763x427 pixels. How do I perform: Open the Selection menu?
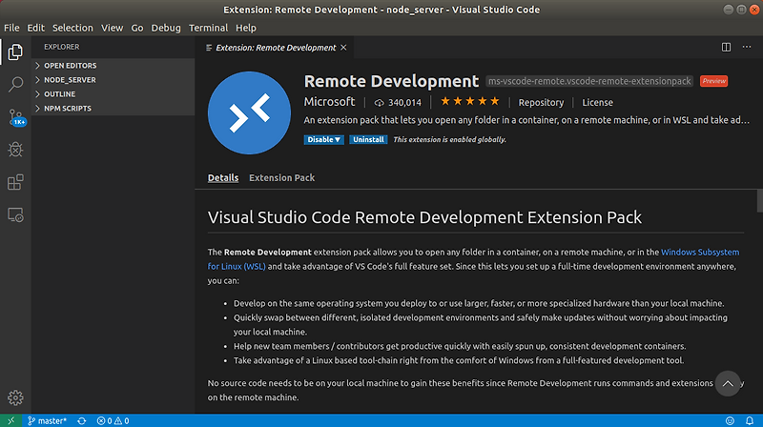click(x=72, y=28)
